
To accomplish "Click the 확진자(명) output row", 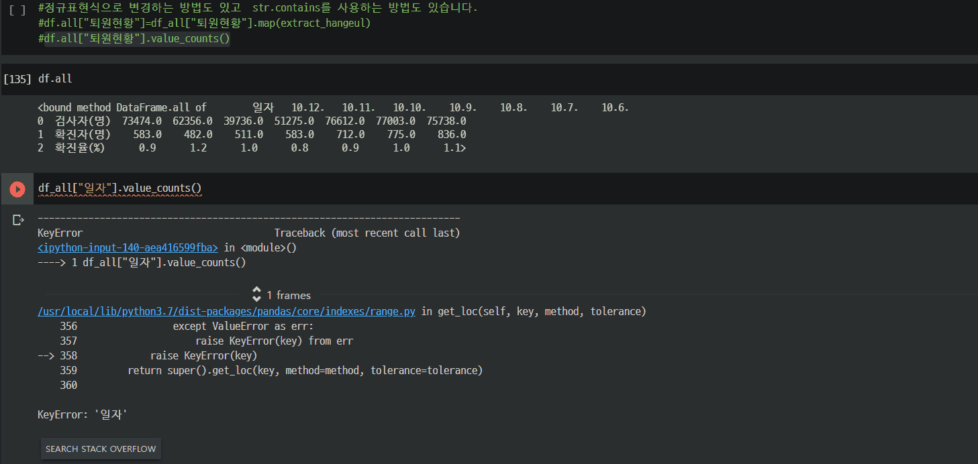I will click(252, 135).
